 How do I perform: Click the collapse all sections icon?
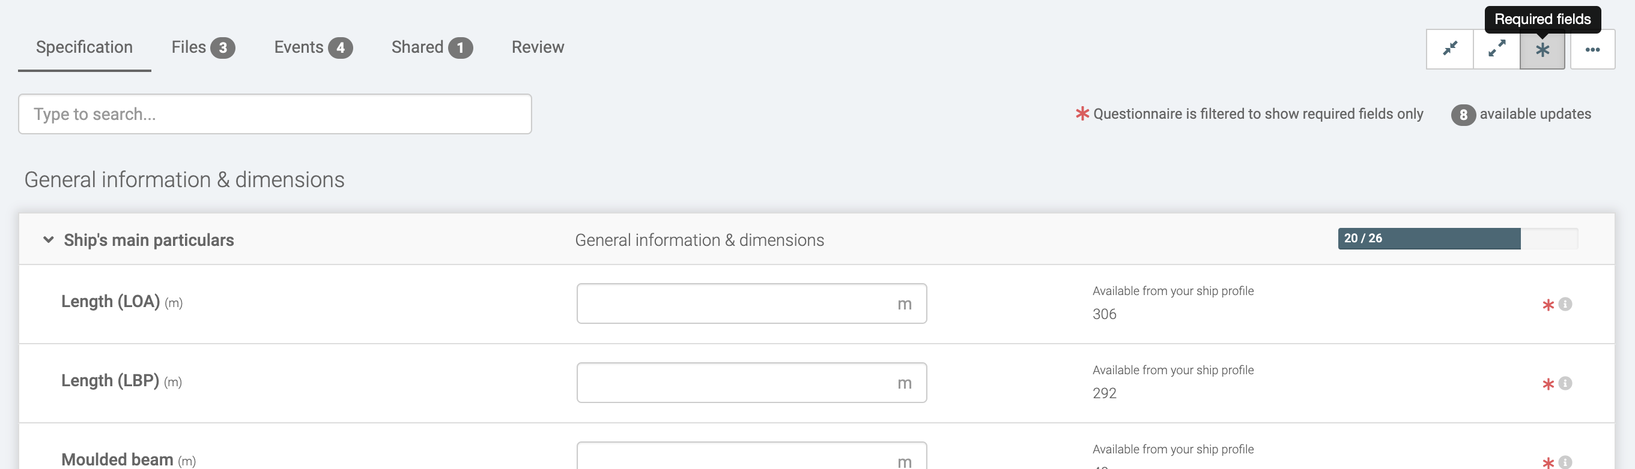point(1449,49)
